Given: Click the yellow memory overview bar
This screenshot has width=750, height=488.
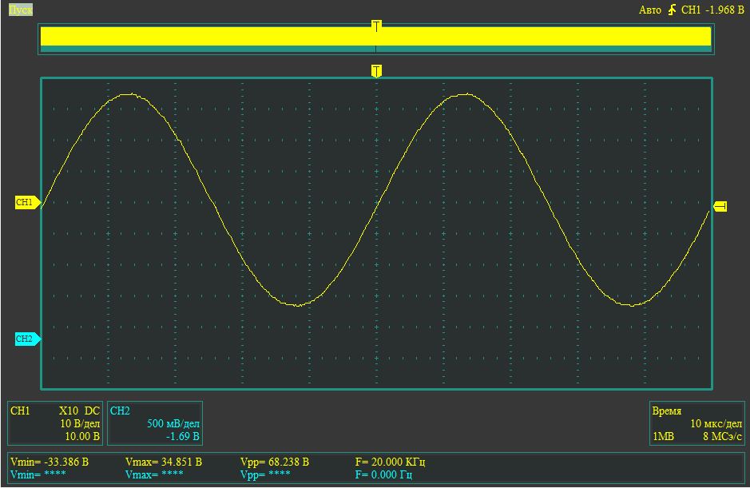Looking at the screenshot, I should point(376,37).
